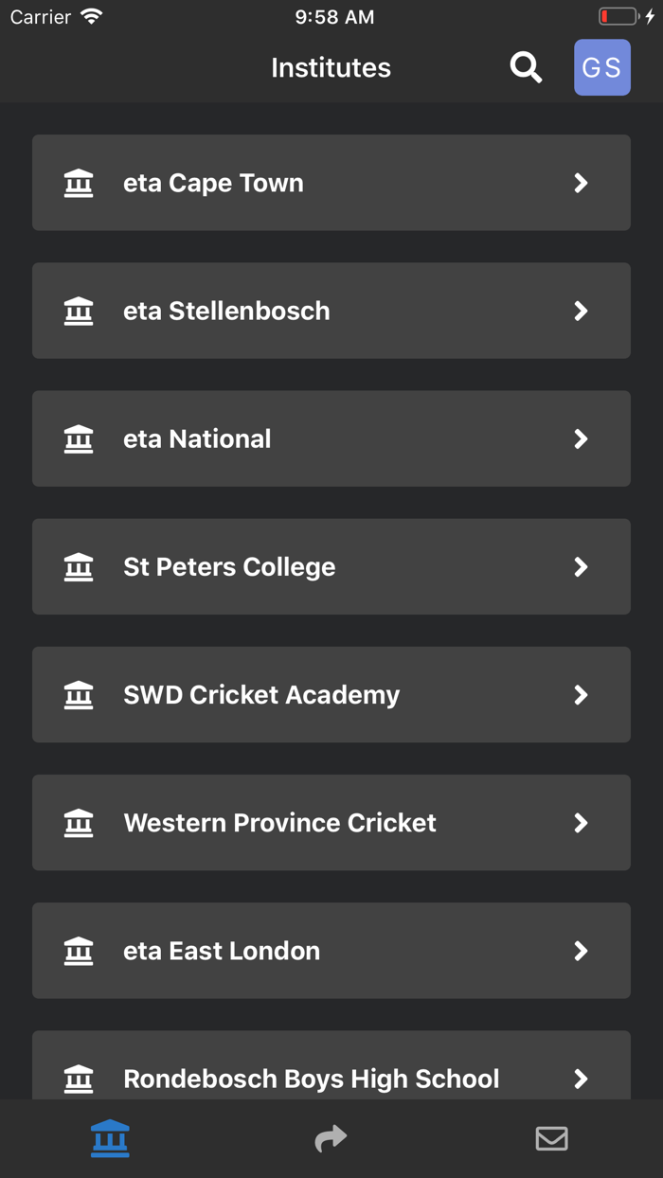The width and height of the screenshot is (663, 1178).
Task: Expand the chevron next to eta East London
Action: (581, 951)
